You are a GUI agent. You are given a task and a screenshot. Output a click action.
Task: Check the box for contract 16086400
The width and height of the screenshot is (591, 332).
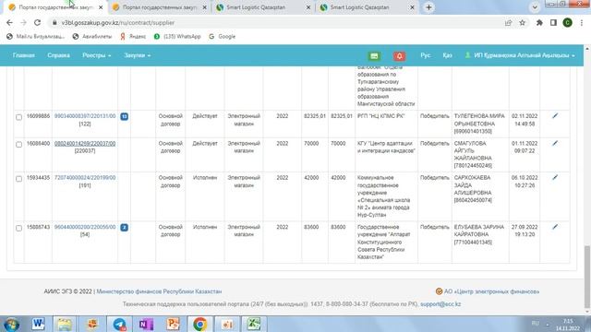(18, 145)
